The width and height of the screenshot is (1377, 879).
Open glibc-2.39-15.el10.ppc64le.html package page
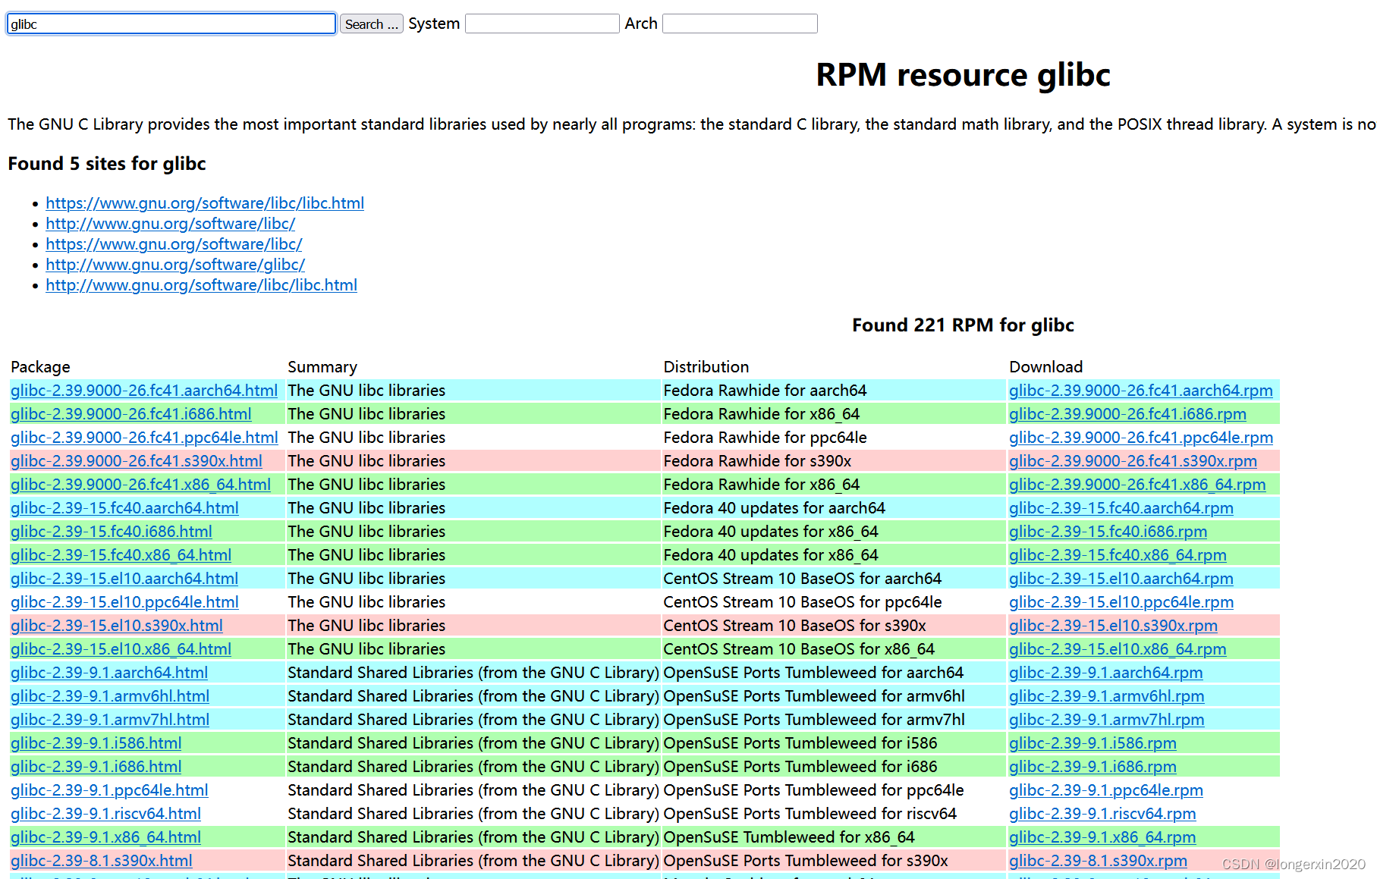click(124, 601)
